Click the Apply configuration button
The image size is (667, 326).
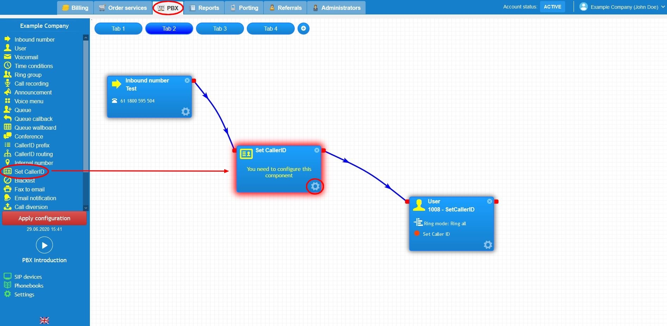click(44, 218)
